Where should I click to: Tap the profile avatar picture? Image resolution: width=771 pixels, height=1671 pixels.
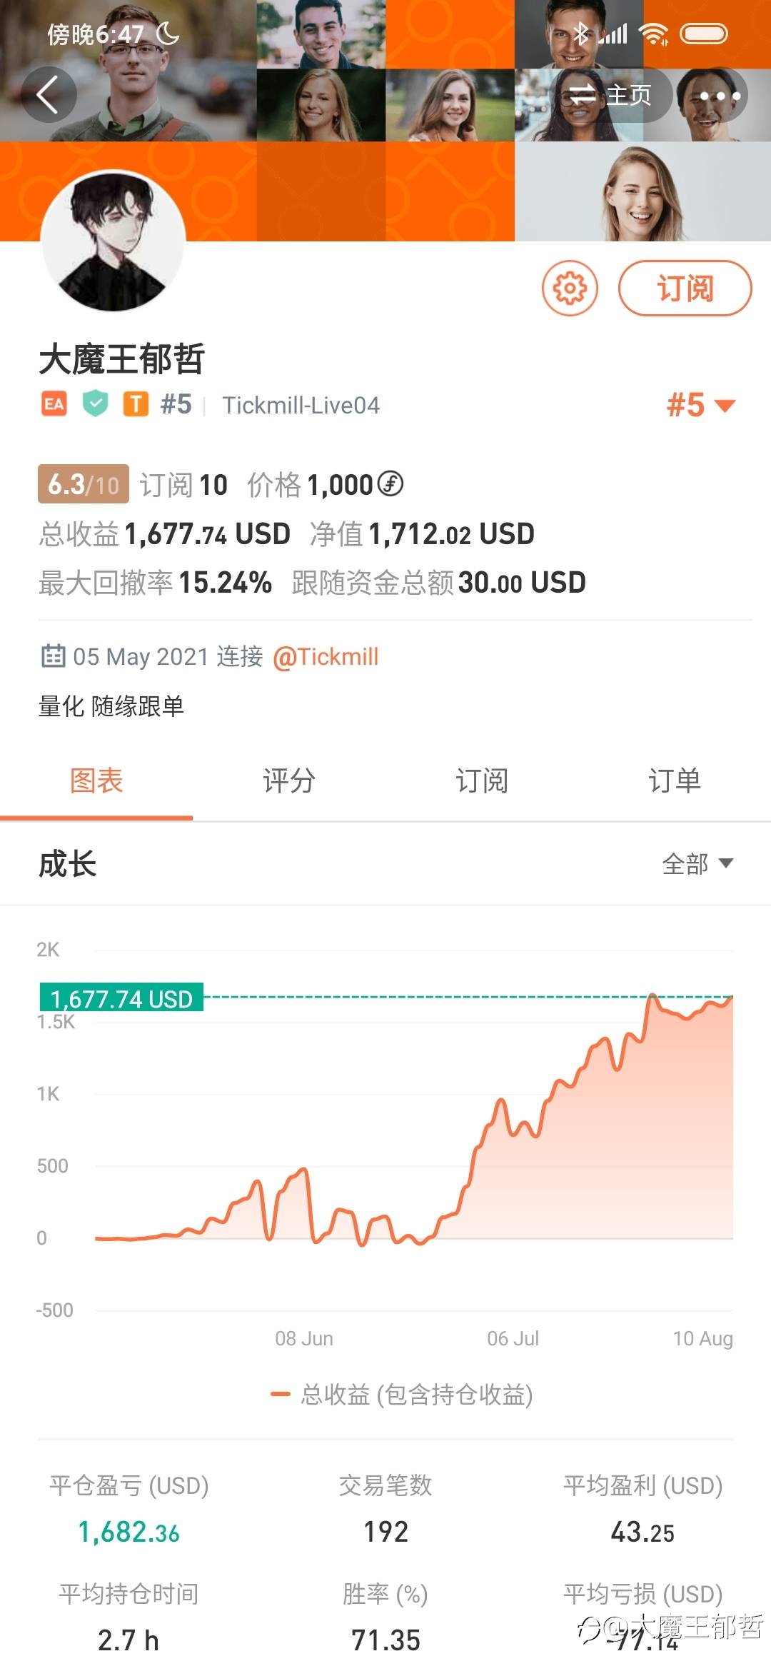114,241
